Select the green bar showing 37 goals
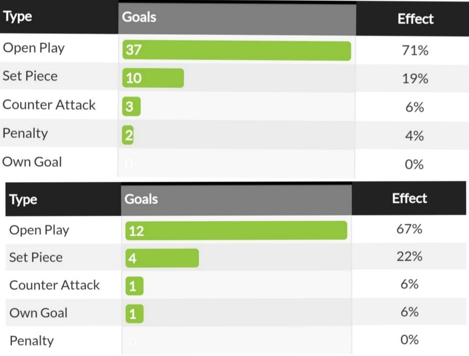This screenshot has width=469, height=356. [x=236, y=50]
